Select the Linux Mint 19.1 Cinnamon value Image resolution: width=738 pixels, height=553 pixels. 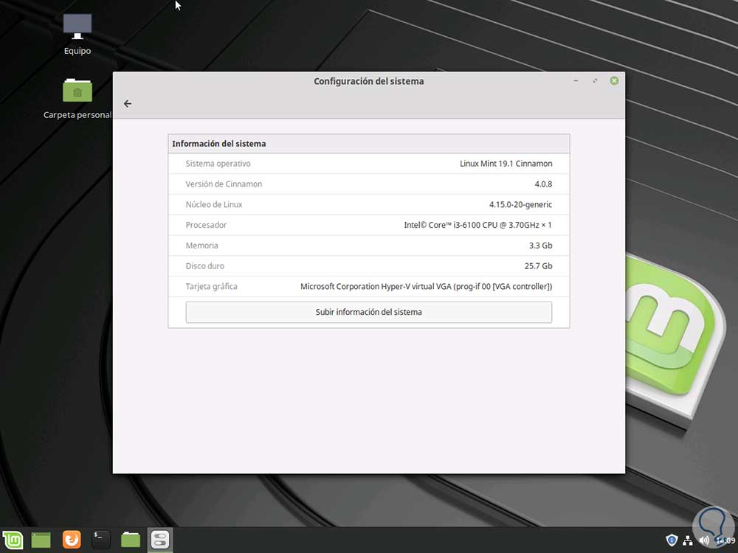click(506, 164)
